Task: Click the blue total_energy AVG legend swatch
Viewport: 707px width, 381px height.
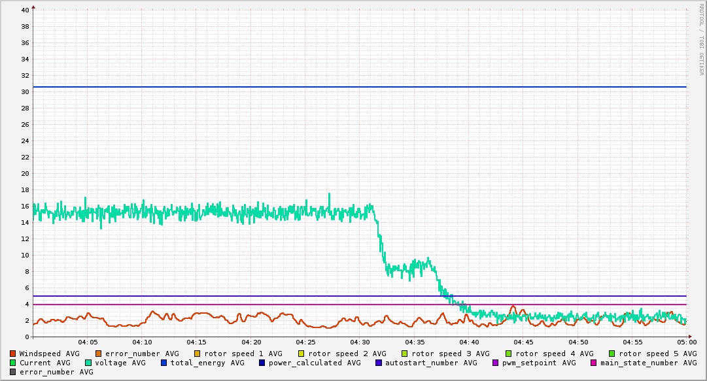Action: 164,363
